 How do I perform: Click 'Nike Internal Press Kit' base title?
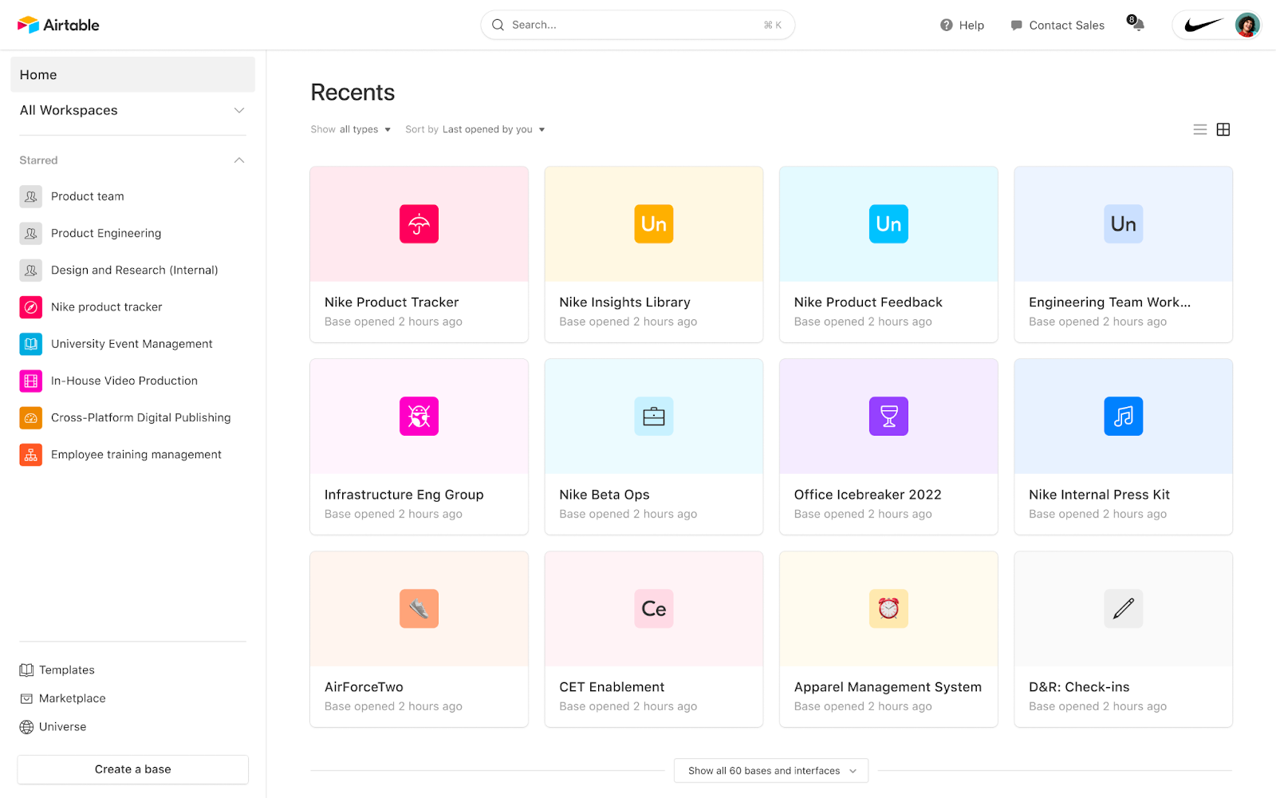click(x=1099, y=495)
